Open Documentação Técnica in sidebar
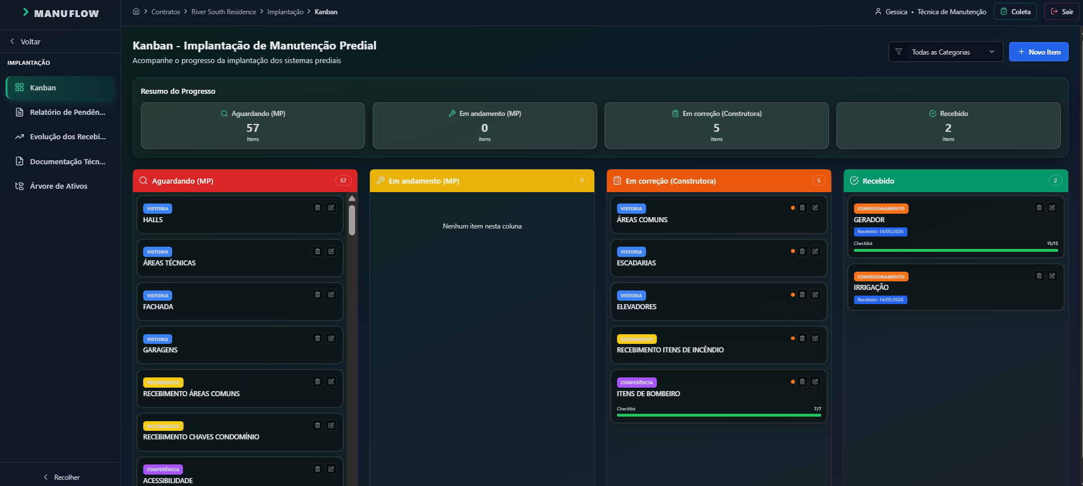 [x=60, y=161]
